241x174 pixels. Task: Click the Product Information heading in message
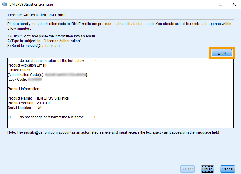(x=23, y=89)
